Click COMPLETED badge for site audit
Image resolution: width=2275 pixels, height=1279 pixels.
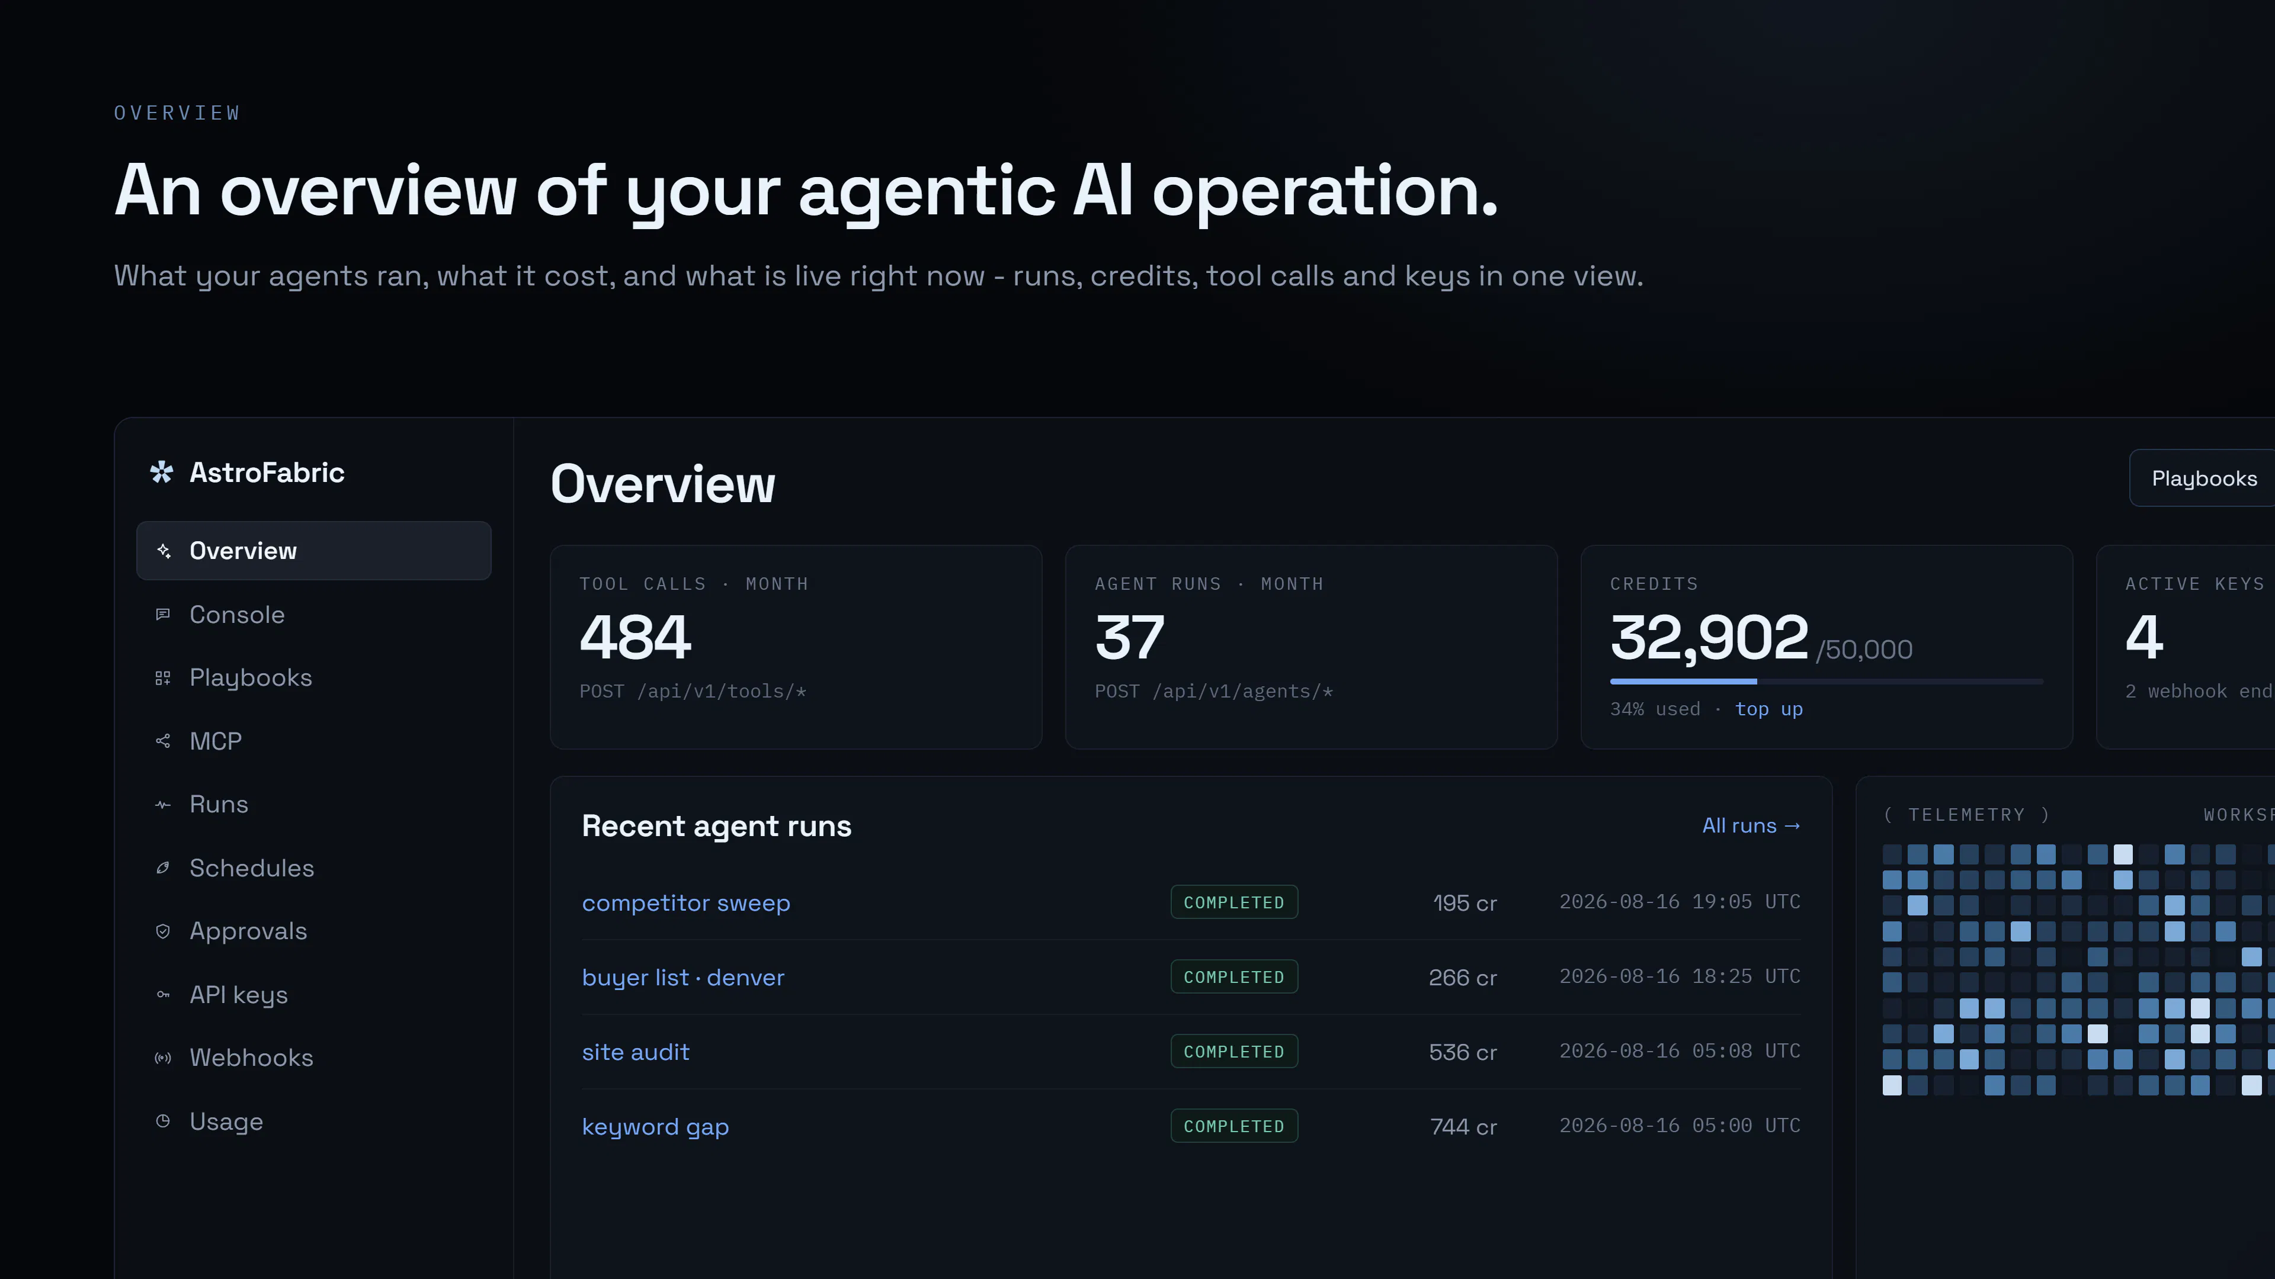click(1233, 1051)
